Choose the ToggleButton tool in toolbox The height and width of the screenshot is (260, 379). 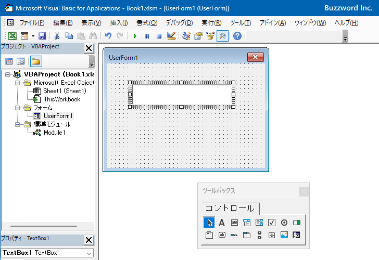297,223
